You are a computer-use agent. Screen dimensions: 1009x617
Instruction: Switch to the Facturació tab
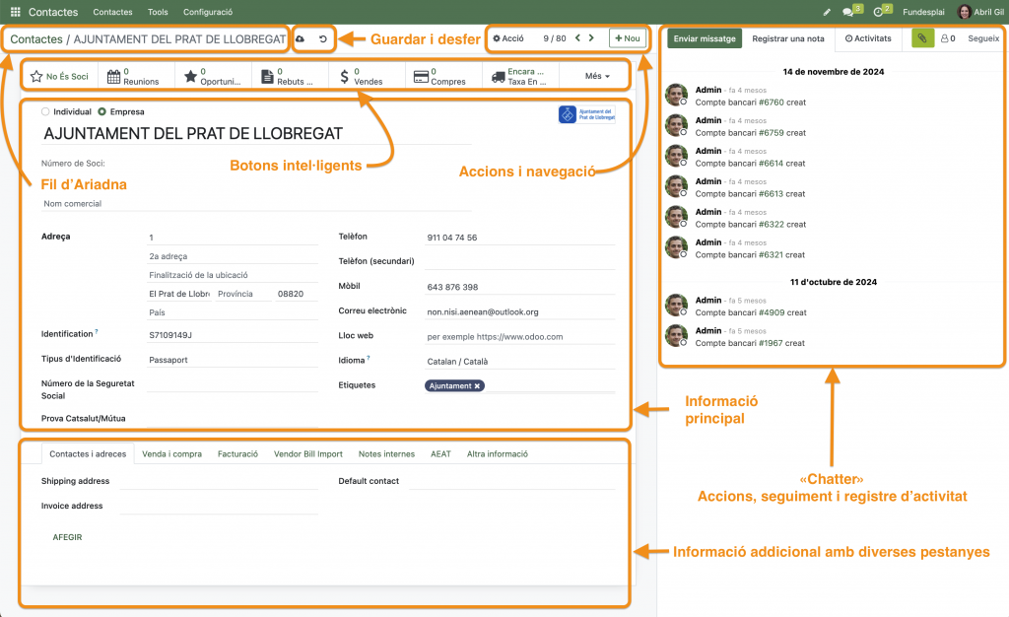(237, 454)
